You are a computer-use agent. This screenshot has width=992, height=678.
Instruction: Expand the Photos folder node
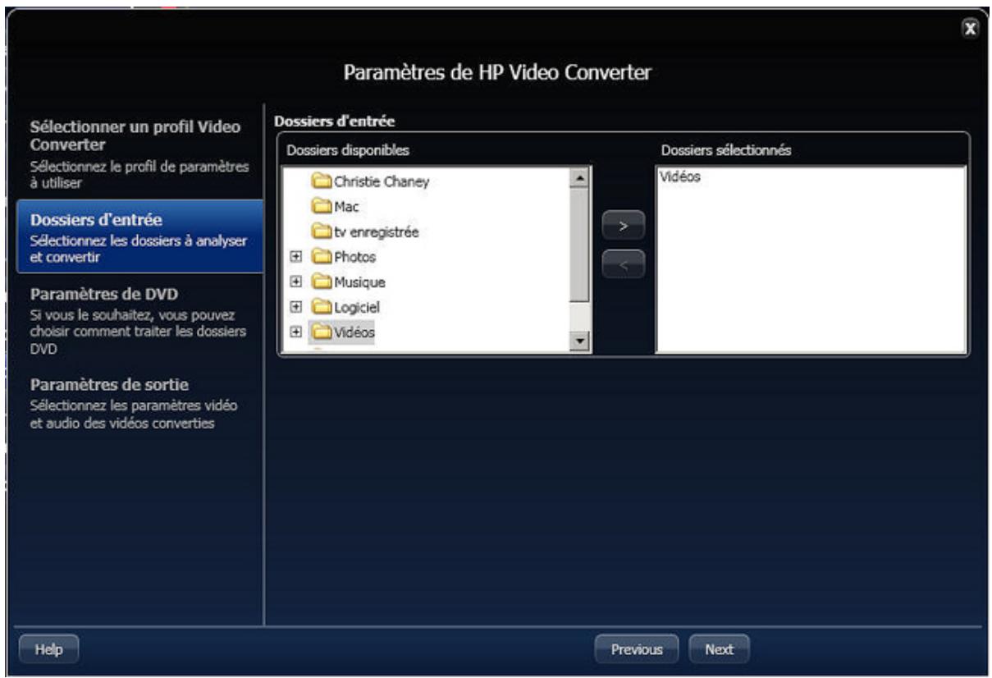pos(297,257)
